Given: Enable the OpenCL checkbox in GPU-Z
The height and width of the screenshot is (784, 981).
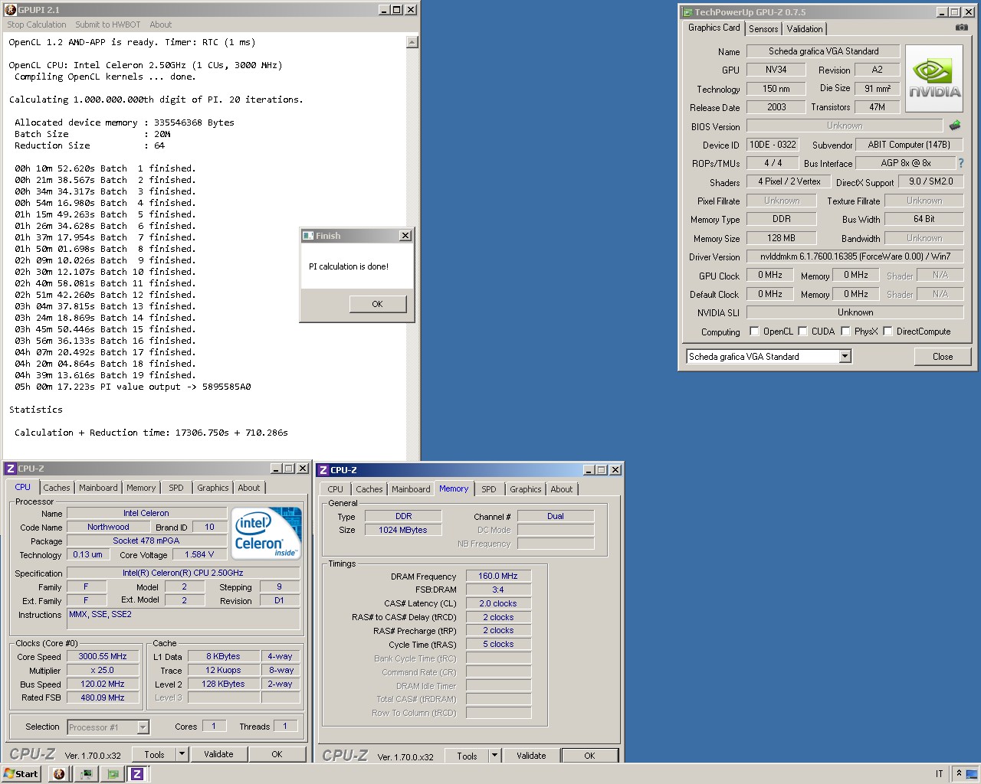Looking at the screenshot, I should [754, 332].
